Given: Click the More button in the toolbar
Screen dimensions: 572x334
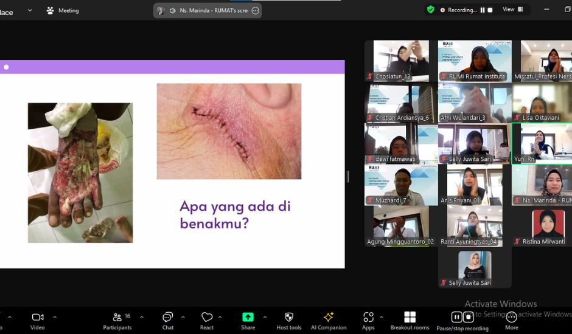Looking at the screenshot, I should [512, 318].
